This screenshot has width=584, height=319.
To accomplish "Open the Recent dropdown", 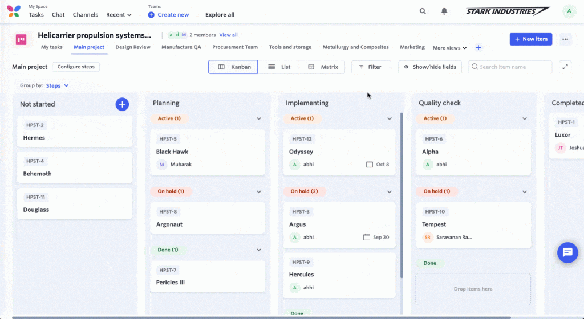I will tap(119, 14).
